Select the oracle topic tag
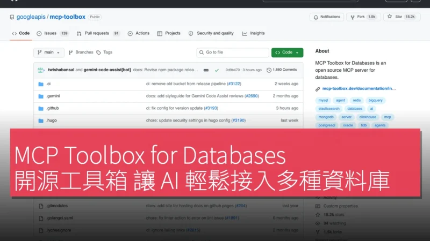This screenshot has width=430, height=241. click(348, 125)
